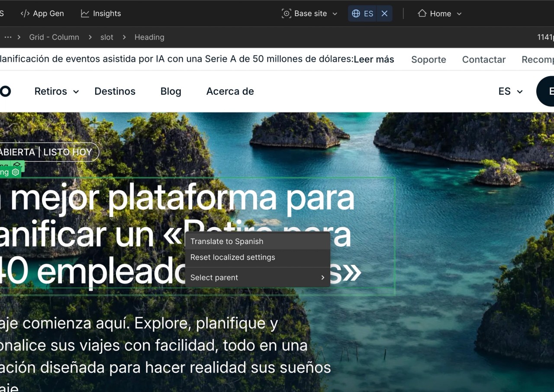Go to Destinos in site navigation
Screen dimensions: 554x392
pyautogui.click(x=115, y=91)
